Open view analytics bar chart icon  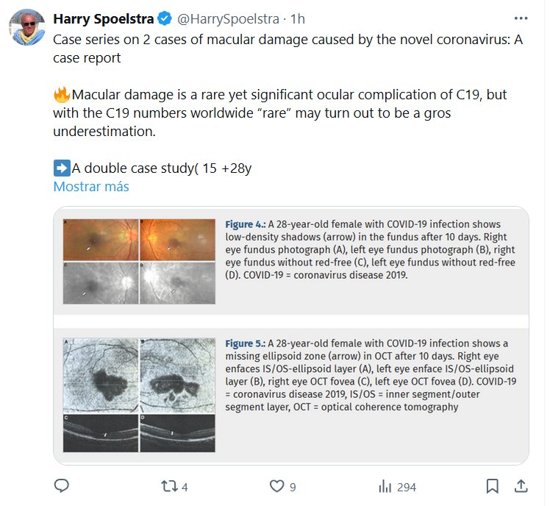[x=384, y=486]
